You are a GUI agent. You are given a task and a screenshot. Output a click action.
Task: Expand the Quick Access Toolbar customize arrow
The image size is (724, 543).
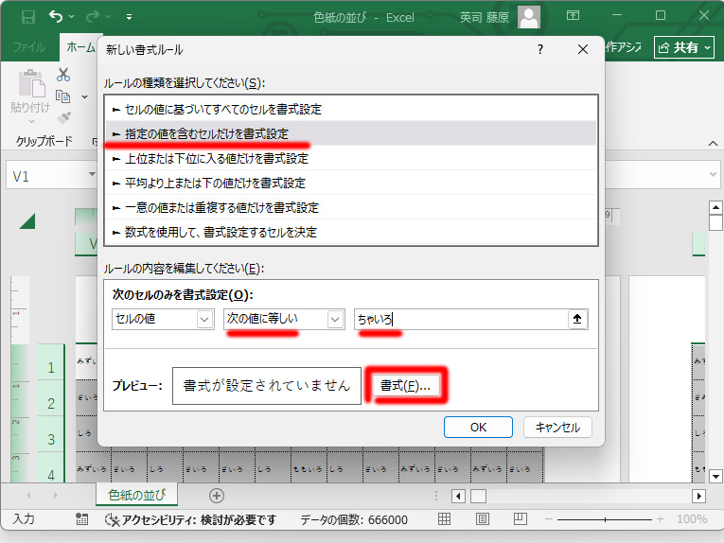point(129,16)
